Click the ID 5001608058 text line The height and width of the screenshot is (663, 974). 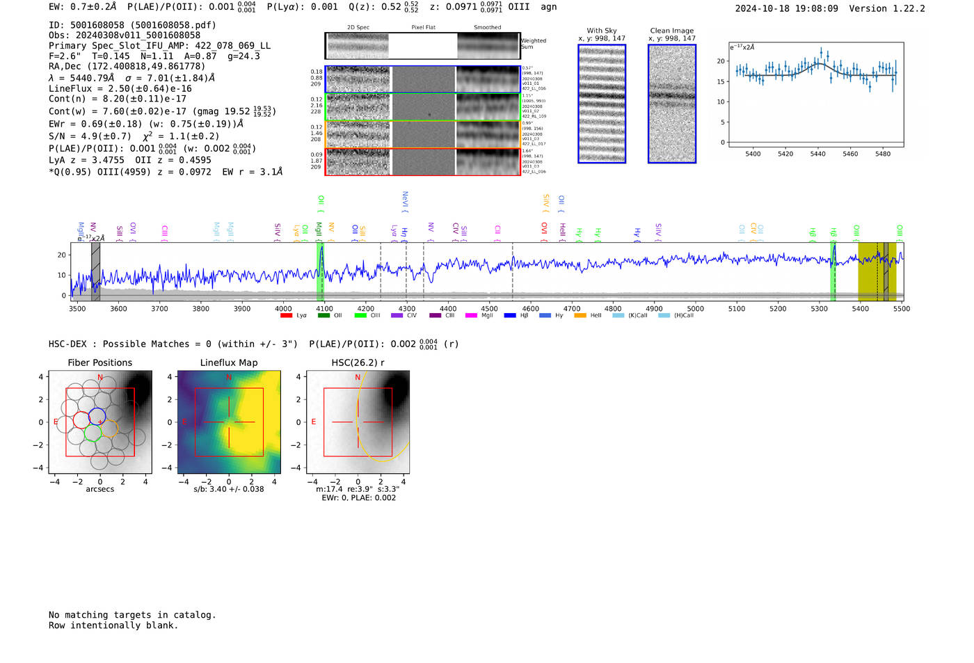(x=132, y=25)
